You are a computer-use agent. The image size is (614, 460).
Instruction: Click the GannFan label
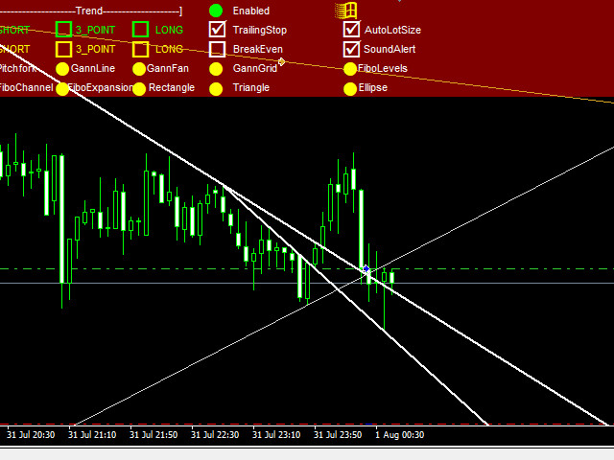[x=168, y=68]
